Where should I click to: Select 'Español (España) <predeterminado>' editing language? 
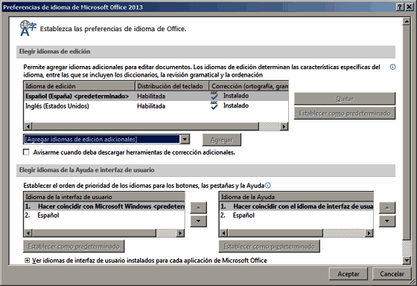point(156,96)
